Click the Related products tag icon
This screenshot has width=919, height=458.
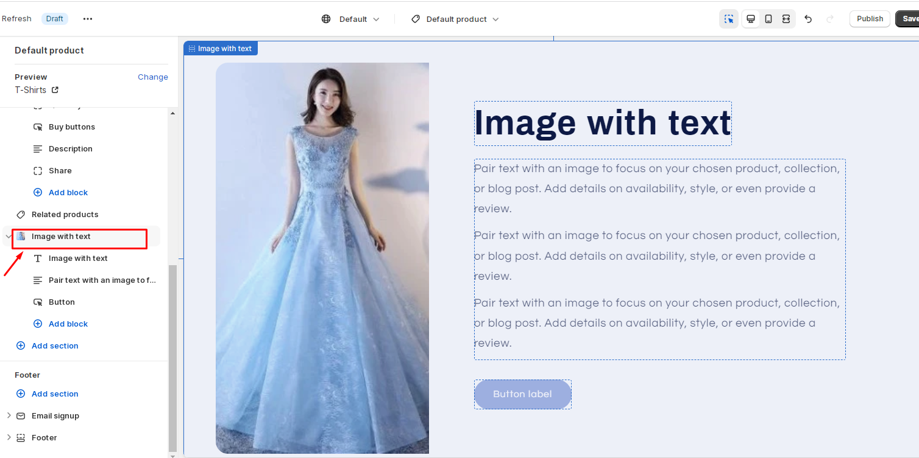21,215
